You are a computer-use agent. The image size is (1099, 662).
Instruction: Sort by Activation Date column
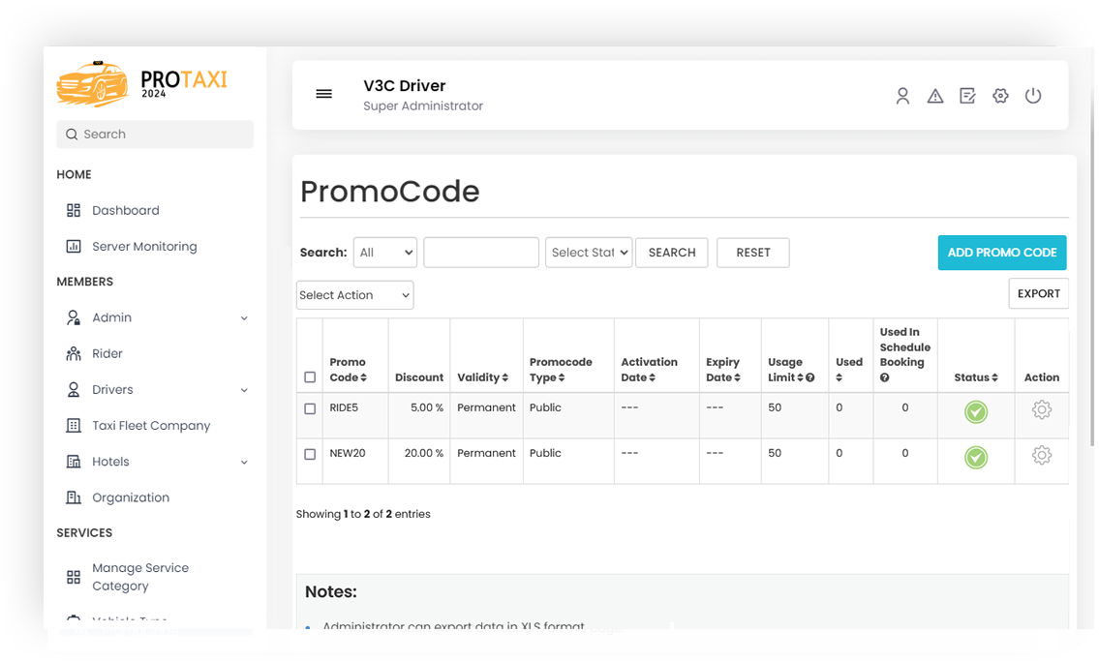pos(652,377)
